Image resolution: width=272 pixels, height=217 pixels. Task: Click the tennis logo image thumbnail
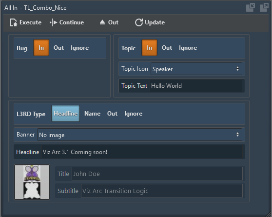[32, 182]
